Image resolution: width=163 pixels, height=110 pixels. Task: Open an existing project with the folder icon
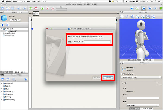pos(8,8)
